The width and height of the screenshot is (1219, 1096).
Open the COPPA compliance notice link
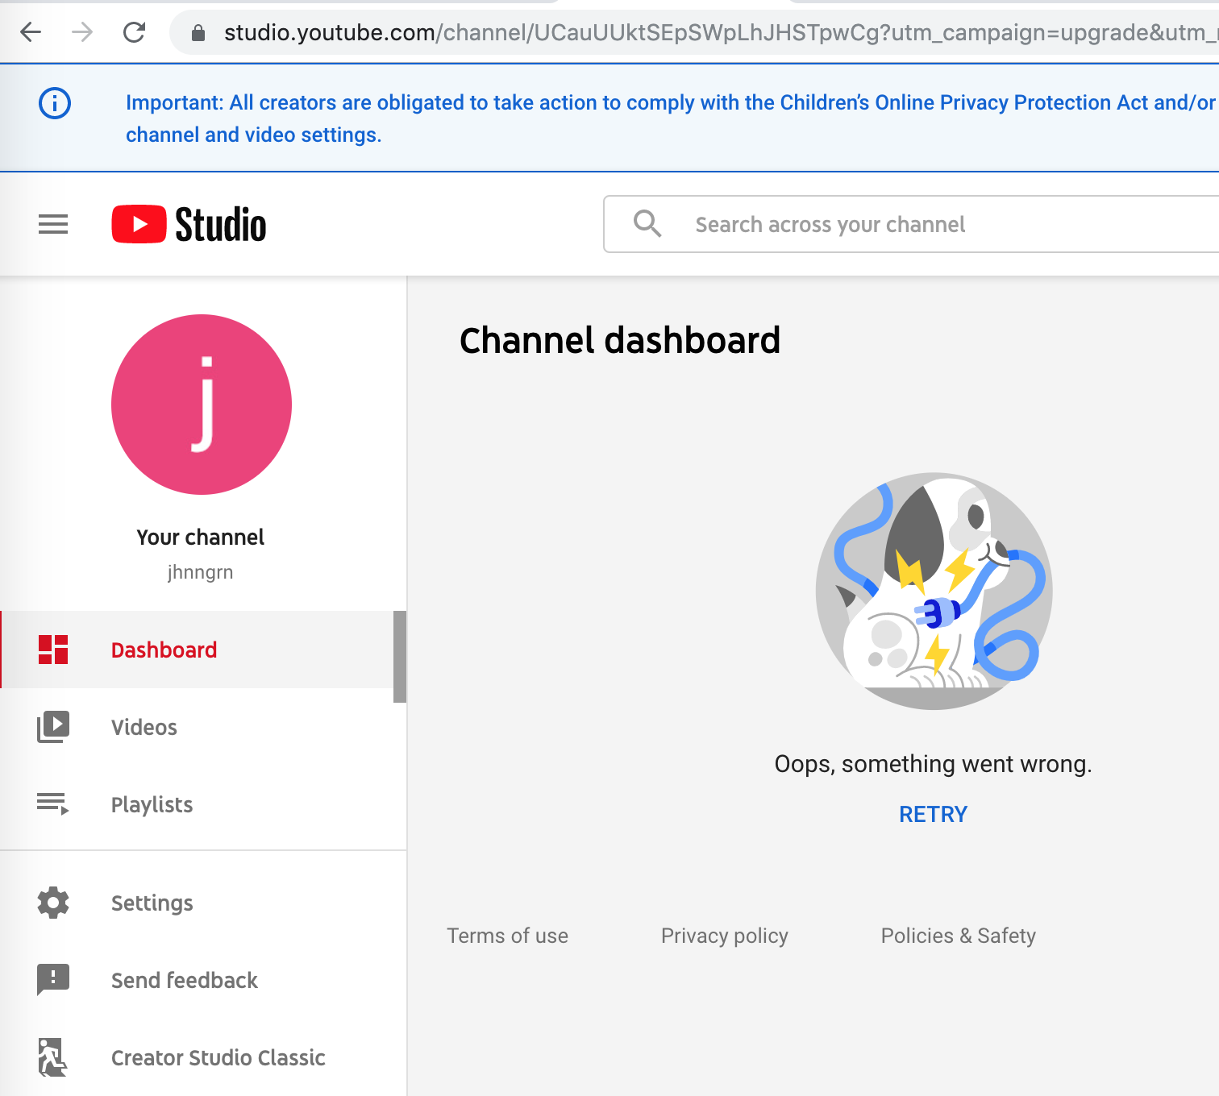pyautogui.click(x=670, y=118)
